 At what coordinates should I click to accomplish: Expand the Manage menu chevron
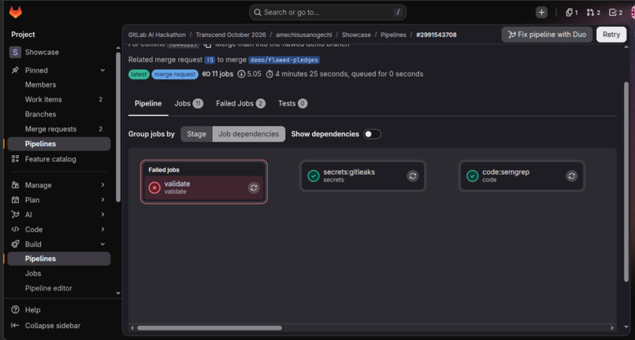(102, 185)
